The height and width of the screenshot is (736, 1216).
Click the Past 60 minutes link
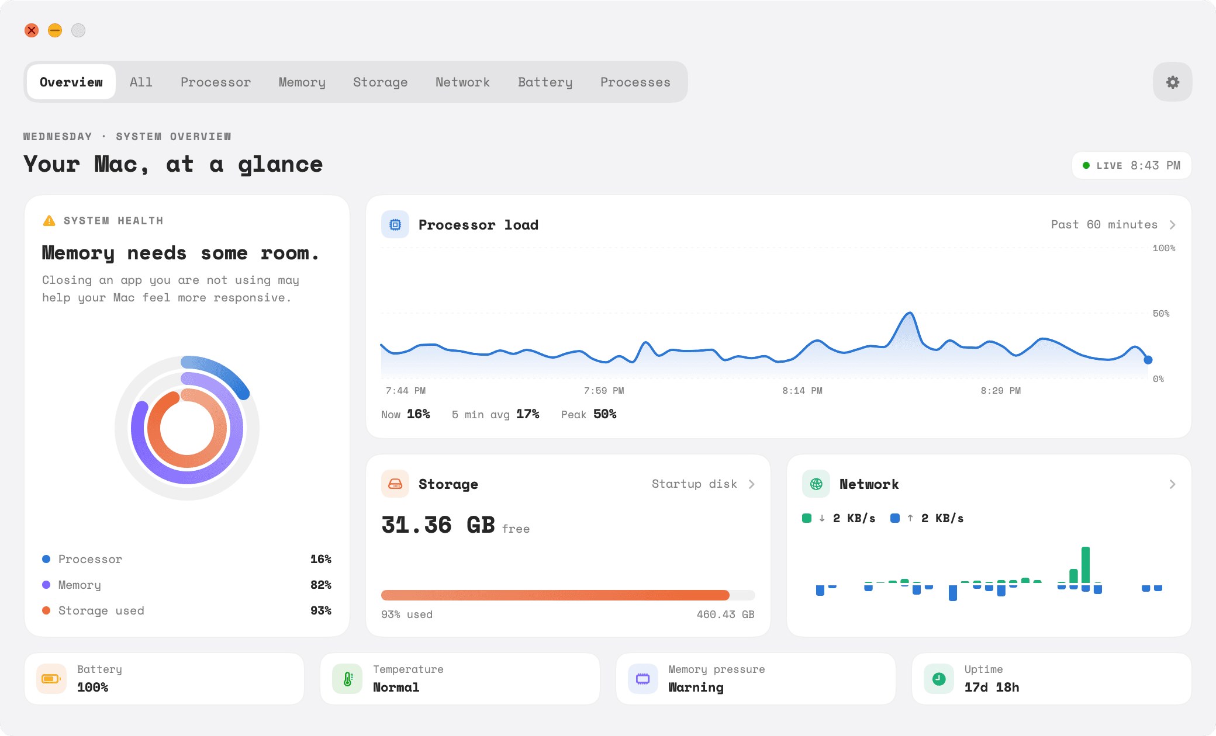coord(1104,224)
